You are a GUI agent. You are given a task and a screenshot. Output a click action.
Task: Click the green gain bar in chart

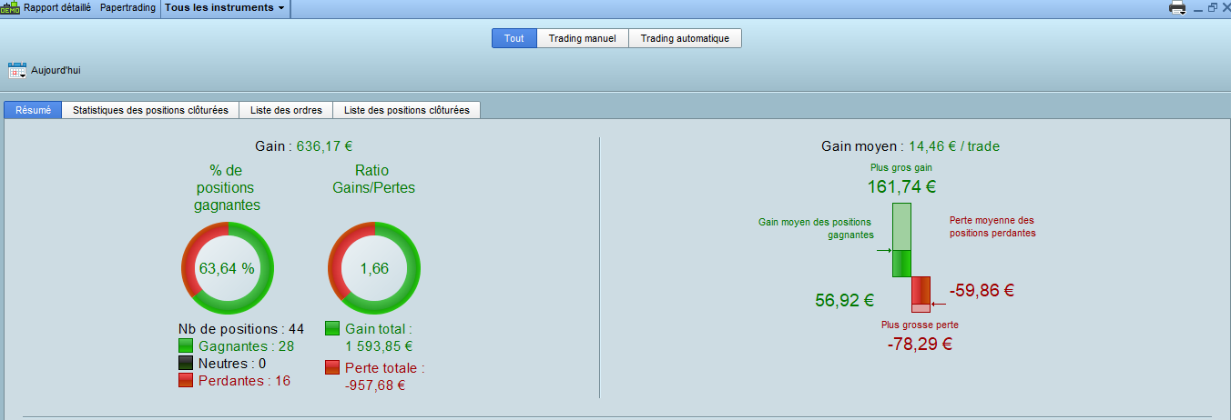901,240
